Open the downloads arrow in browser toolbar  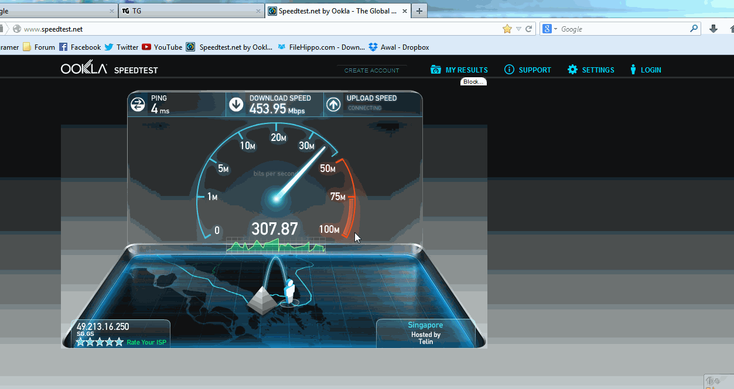pyautogui.click(x=713, y=29)
